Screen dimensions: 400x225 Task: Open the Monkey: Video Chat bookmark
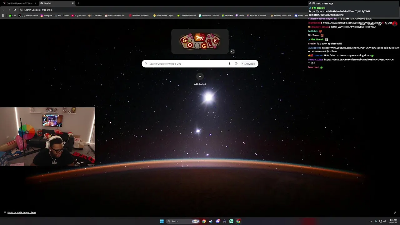[281, 15]
